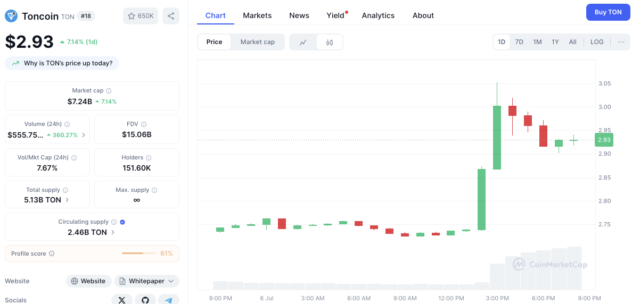Click Vol/Mkt Cap (24h) info icon
The image size is (632, 304).
[x=74, y=158]
